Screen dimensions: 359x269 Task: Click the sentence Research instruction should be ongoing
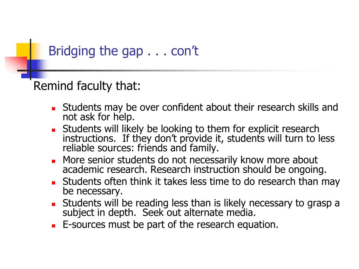click(238, 170)
